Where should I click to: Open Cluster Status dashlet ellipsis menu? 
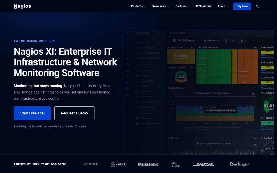pyautogui.click(x=192, y=48)
